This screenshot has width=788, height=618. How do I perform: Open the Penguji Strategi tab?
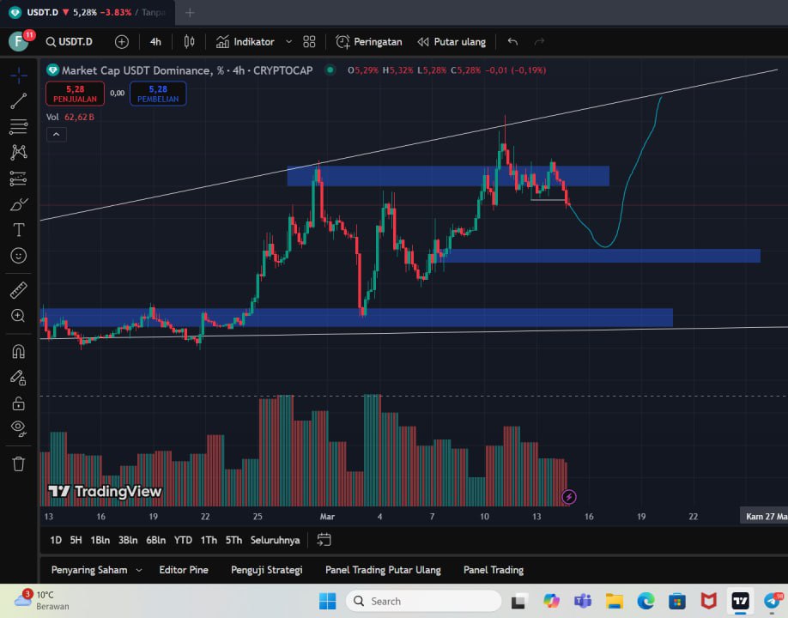(x=266, y=570)
